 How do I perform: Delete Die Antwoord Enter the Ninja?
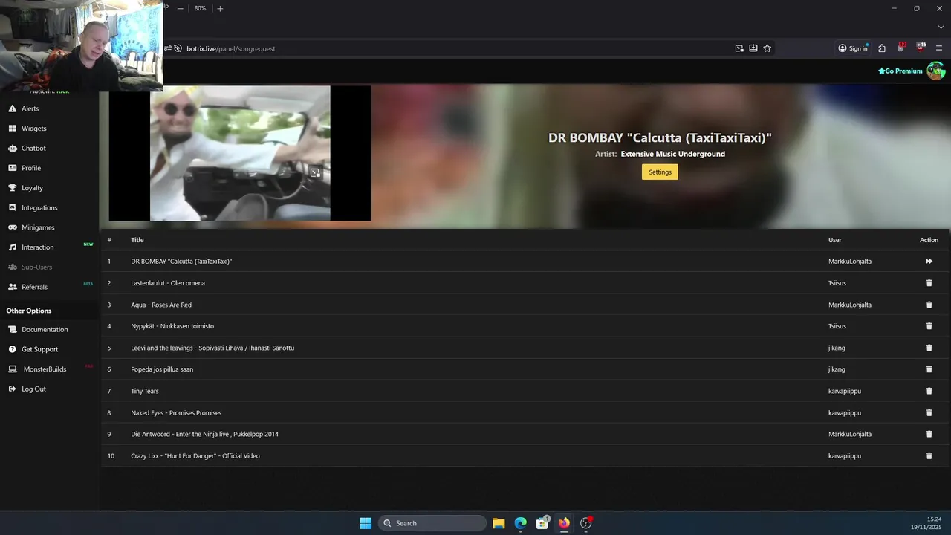point(929,434)
